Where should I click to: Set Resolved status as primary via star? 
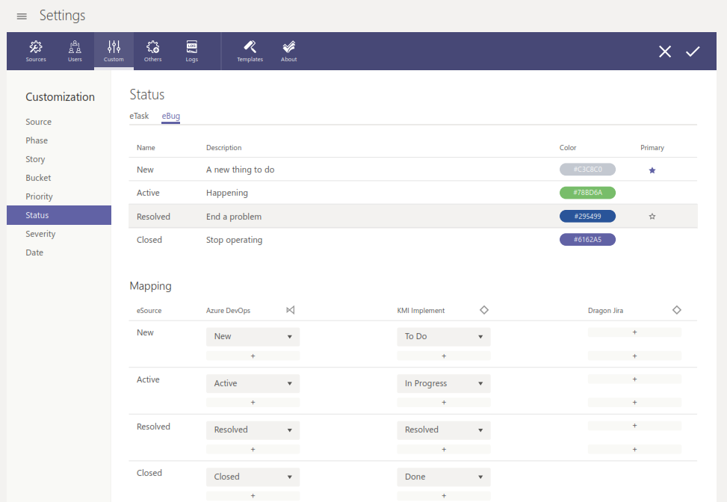click(x=652, y=217)
